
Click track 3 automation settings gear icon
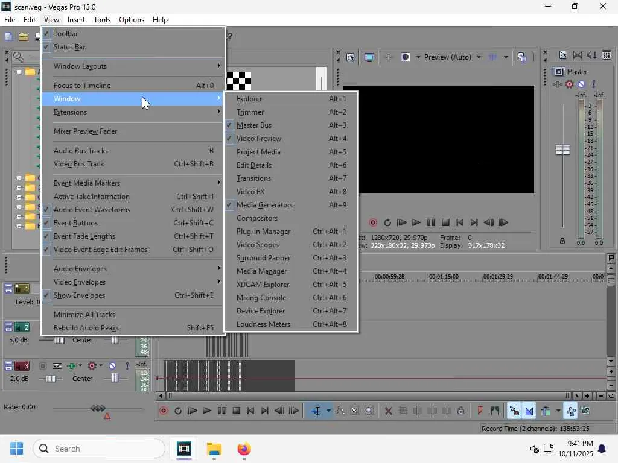point(92,366)
